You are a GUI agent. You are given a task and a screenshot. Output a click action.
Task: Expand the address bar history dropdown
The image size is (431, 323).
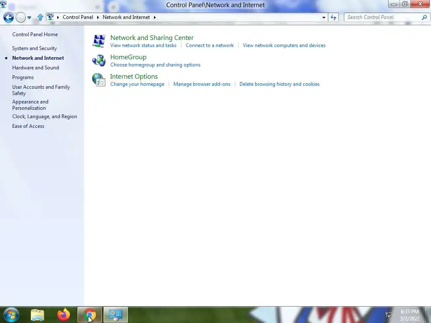[x=324, y=17]
